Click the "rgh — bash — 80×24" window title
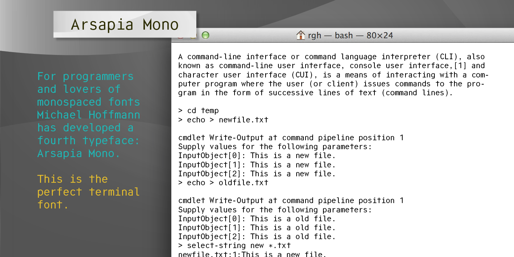The image size is (514, 257). coord(346,35)
